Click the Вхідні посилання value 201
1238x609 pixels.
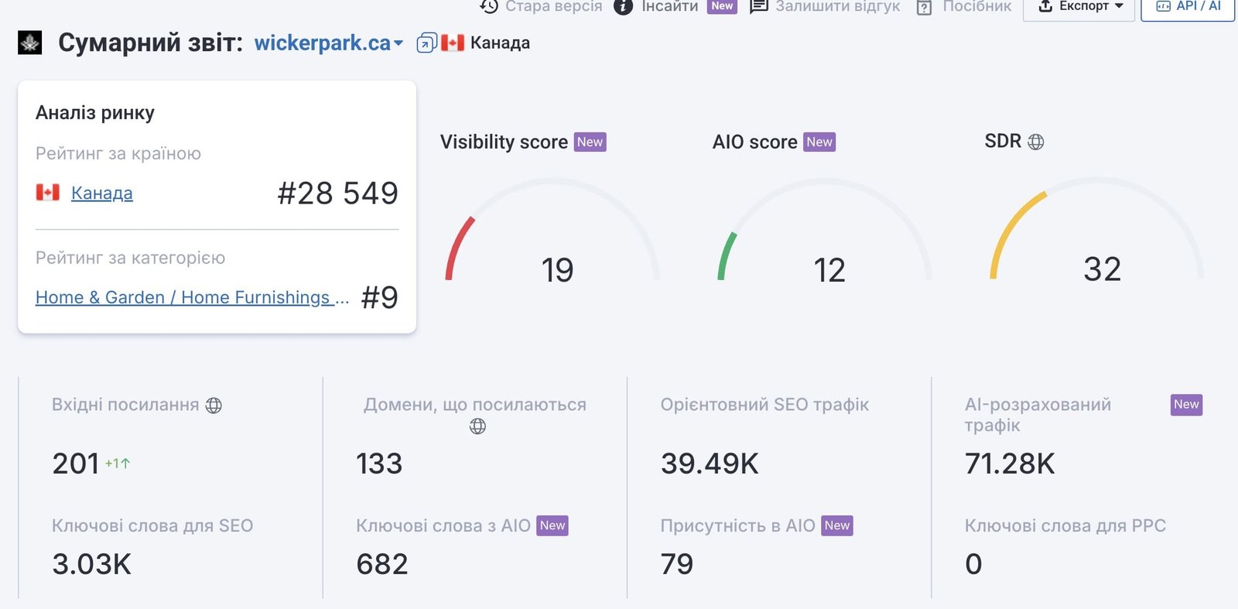76,464
